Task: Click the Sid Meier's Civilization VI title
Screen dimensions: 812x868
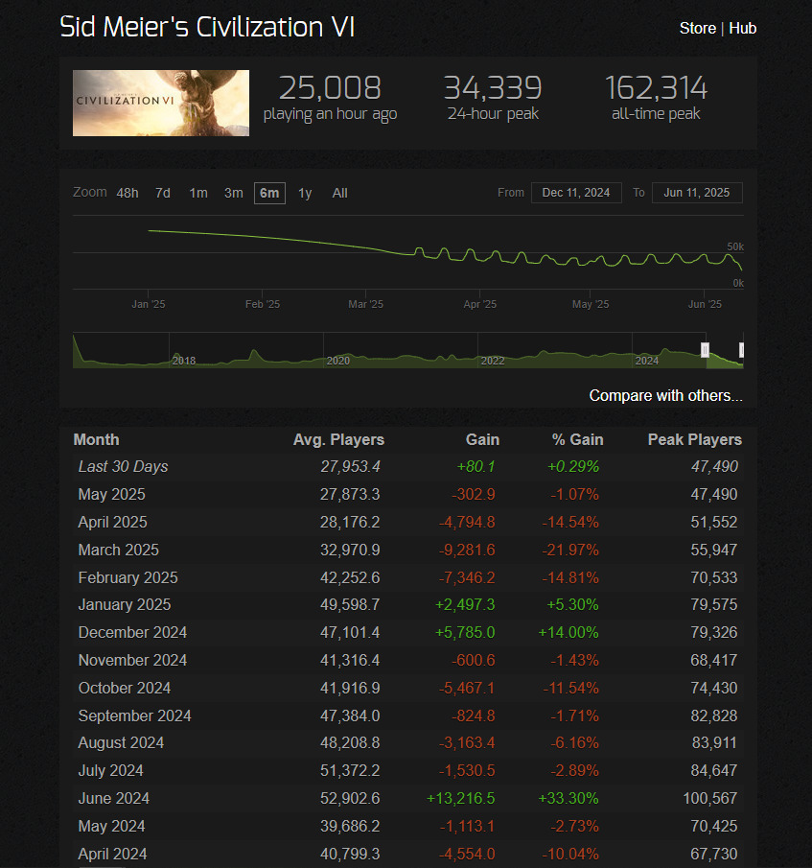Action: click(x=207, y=27)
